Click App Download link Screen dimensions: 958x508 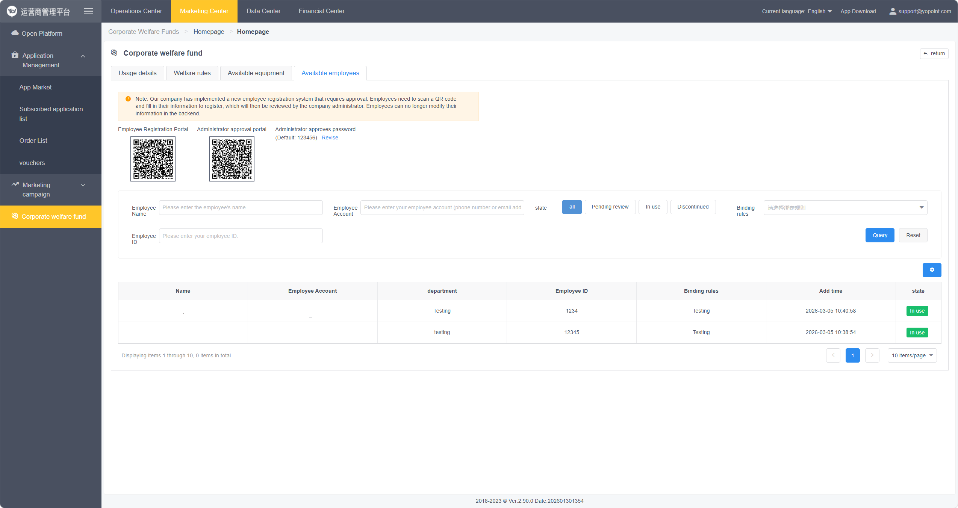858,11
